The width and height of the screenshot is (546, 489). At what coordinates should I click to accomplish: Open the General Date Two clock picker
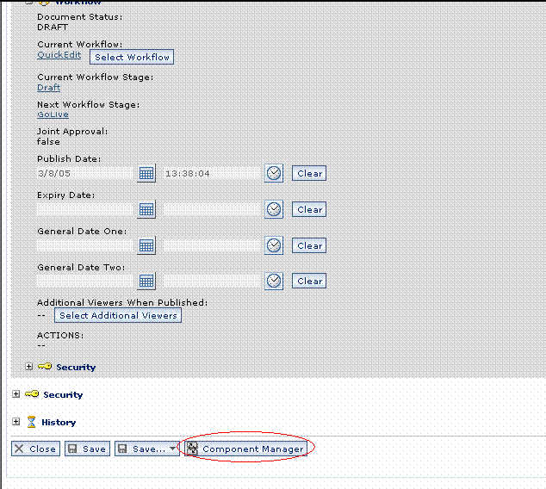[274, 282]
